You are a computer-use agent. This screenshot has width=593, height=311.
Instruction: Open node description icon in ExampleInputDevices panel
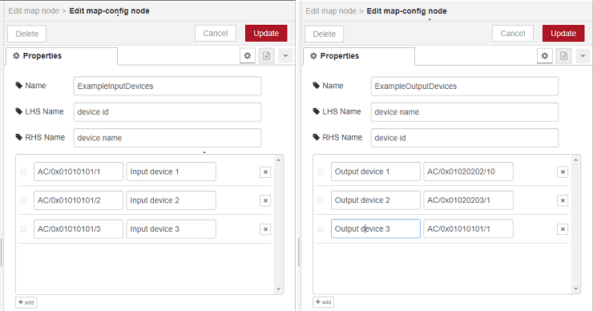point(267,56)
